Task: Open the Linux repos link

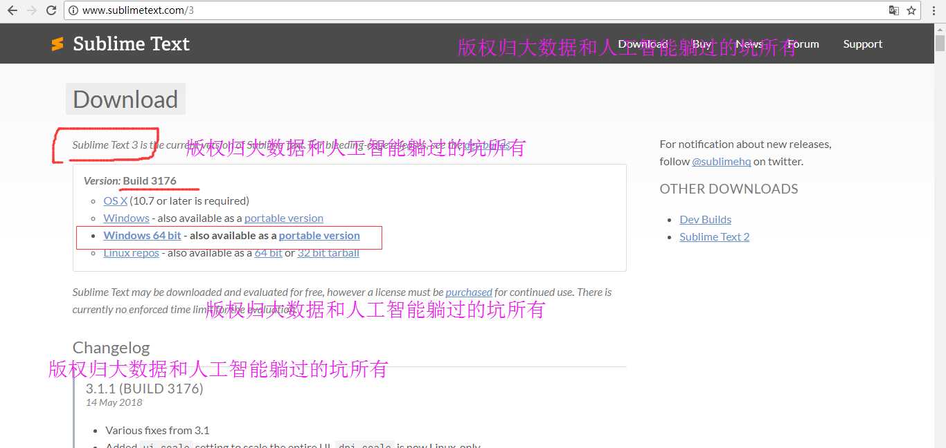Action: [131, 252]
